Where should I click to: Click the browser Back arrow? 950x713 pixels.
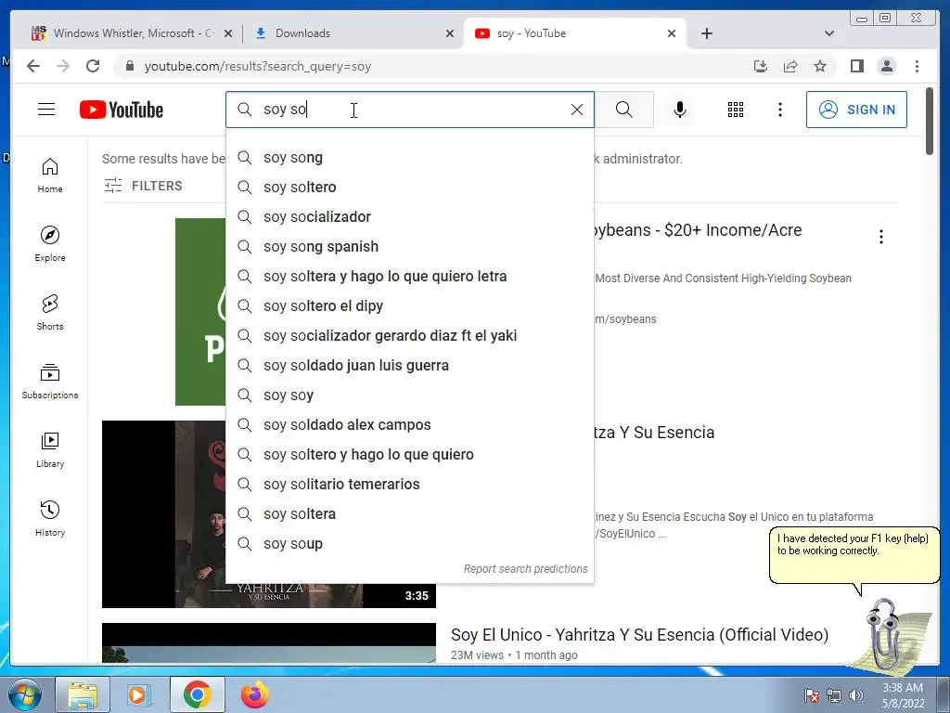pos(33,66)
